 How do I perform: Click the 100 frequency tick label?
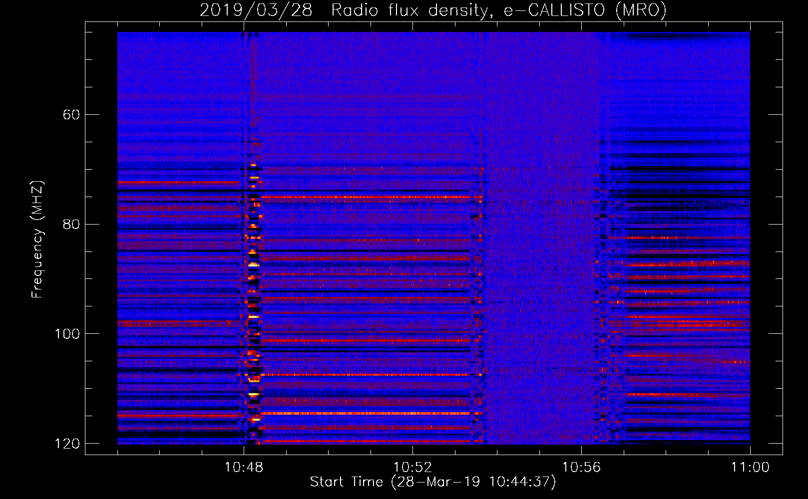coord(67,334)
